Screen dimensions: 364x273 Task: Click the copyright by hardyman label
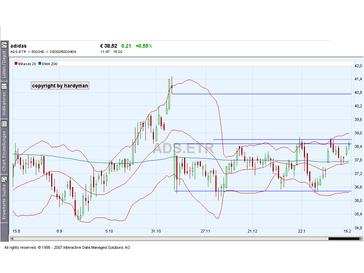(60, 86)
